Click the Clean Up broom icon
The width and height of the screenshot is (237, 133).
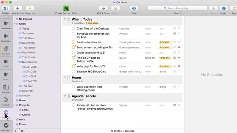30,8
